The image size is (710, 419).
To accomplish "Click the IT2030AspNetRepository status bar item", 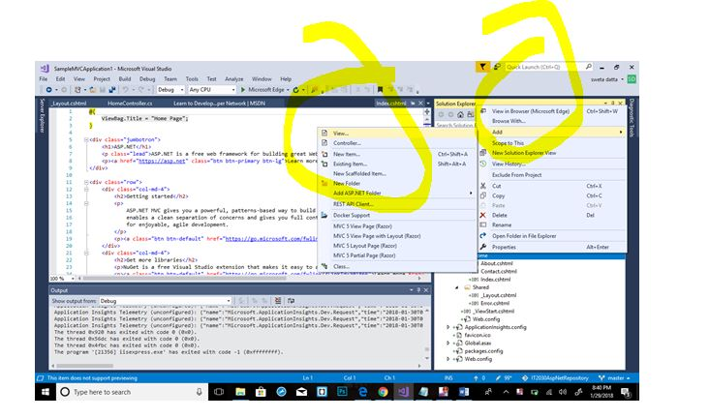I will [555, 377].
